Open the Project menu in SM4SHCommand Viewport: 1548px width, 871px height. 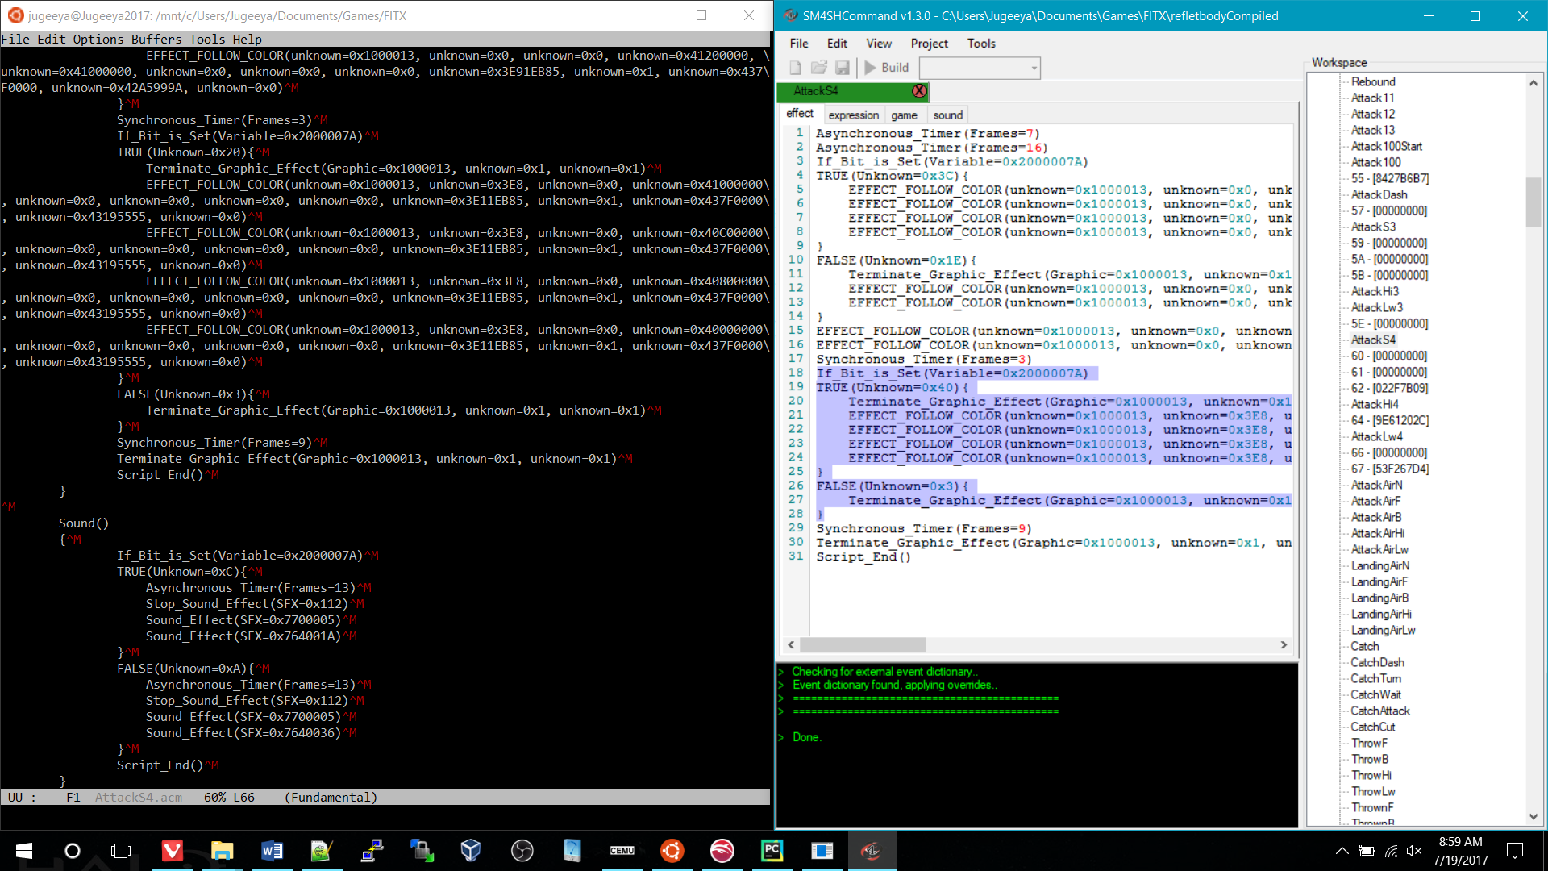tap(930, 44)
